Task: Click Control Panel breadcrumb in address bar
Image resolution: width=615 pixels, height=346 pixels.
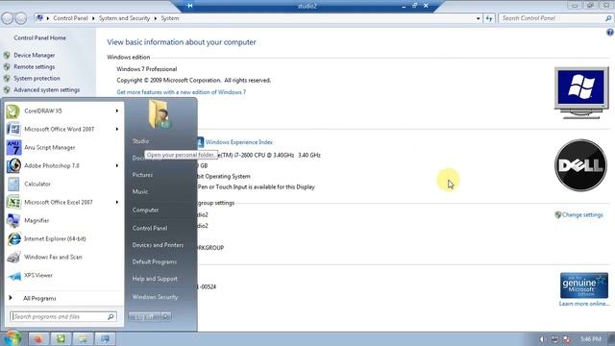Action: 70,18
